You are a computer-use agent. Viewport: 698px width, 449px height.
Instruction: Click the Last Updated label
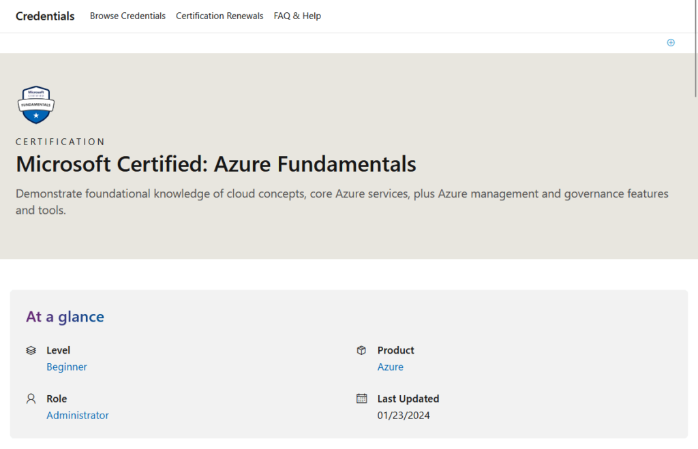pyautogui.click(x=408, y=399)
